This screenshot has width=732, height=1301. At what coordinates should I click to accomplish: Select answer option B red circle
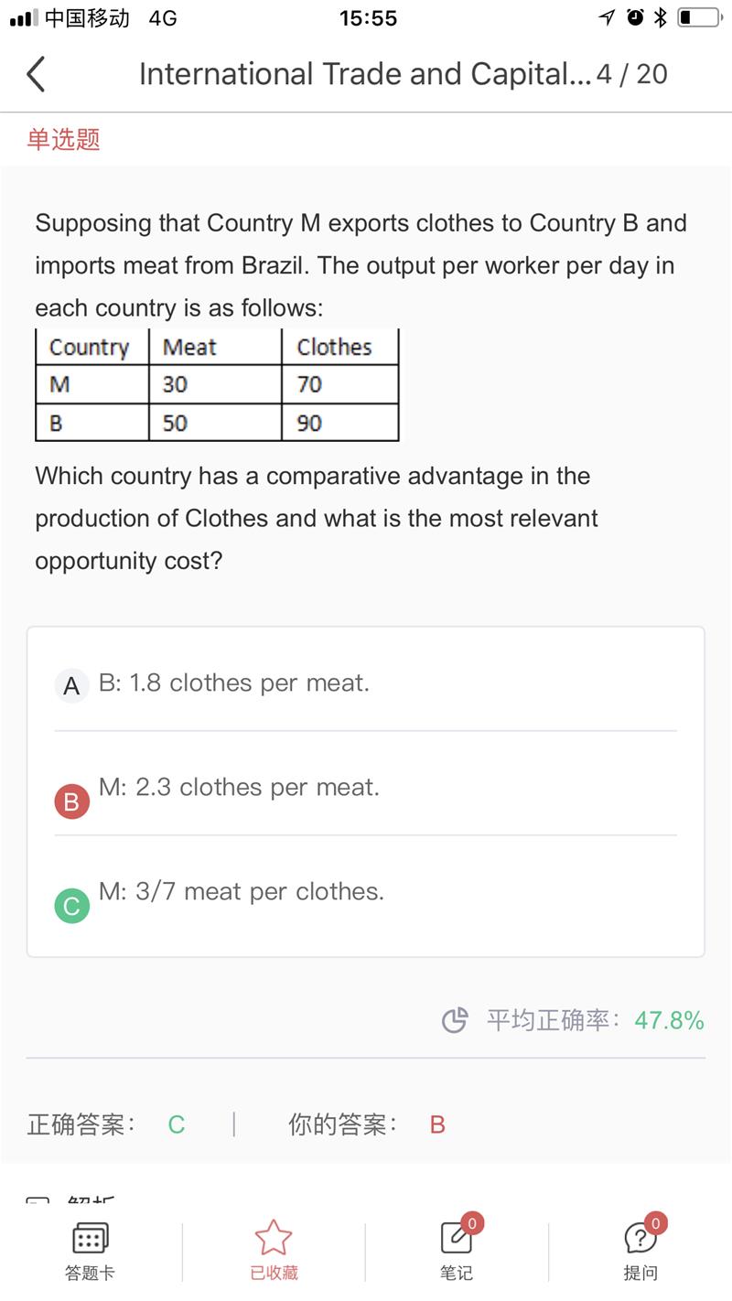point(71,802)
